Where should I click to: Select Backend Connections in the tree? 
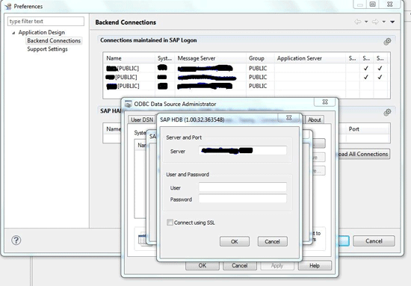[54, 40]
